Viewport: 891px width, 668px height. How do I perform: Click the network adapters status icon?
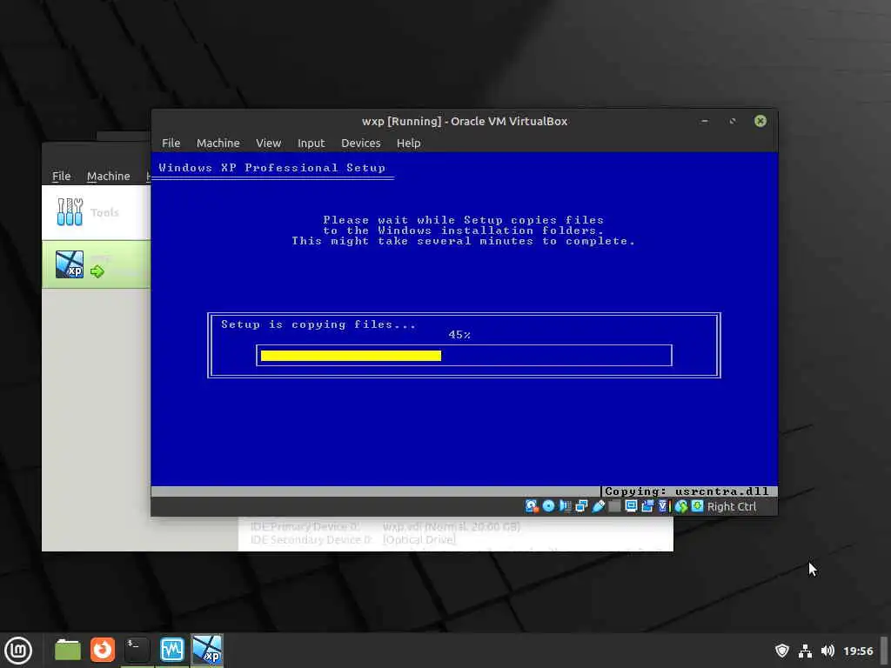tap(581, 506)
